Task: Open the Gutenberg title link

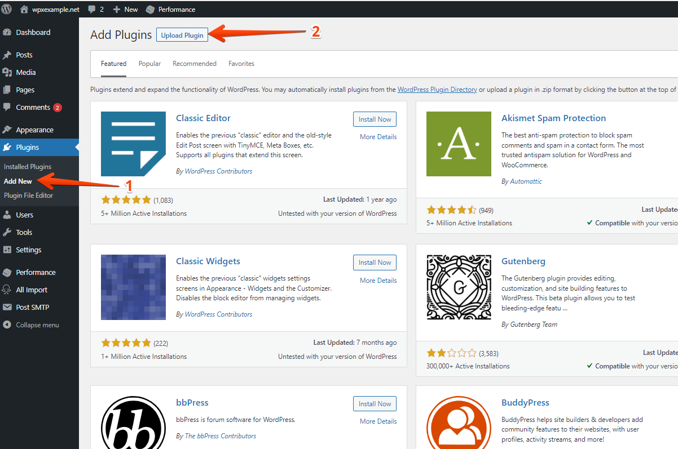Action: coord(523,261)
